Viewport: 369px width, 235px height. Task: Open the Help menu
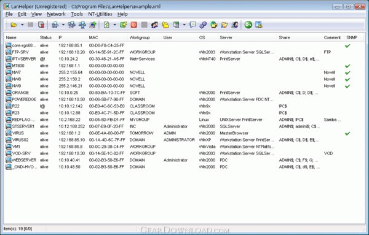[x=122, y=14]
